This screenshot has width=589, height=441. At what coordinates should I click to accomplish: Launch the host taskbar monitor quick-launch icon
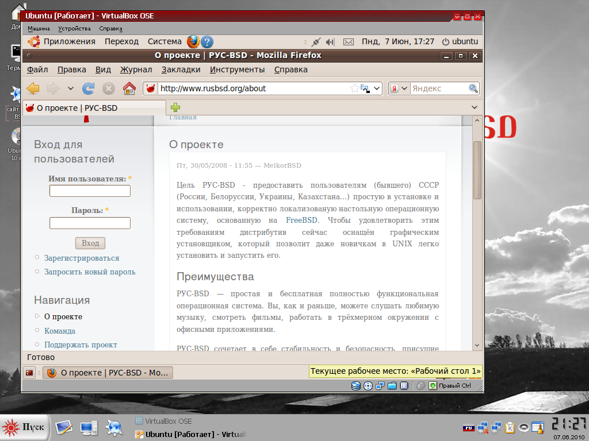[x=89, y=428]
